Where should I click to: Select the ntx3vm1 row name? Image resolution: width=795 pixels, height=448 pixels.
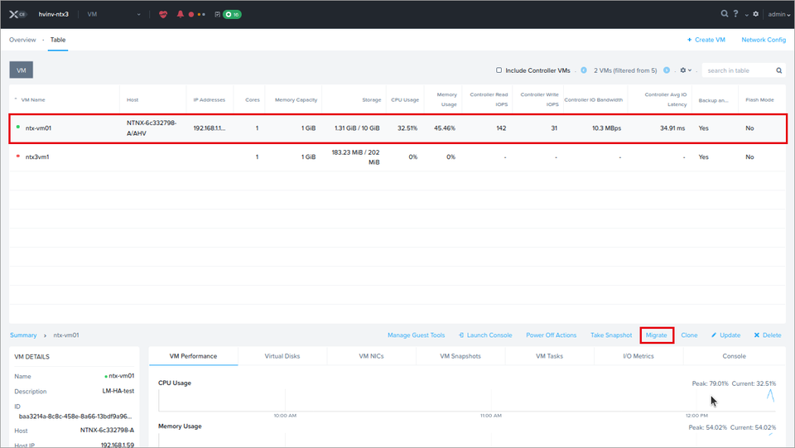(37, 157)
